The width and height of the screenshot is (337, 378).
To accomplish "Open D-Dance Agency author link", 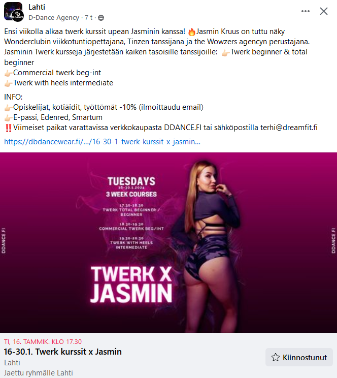I will point(54,18).
